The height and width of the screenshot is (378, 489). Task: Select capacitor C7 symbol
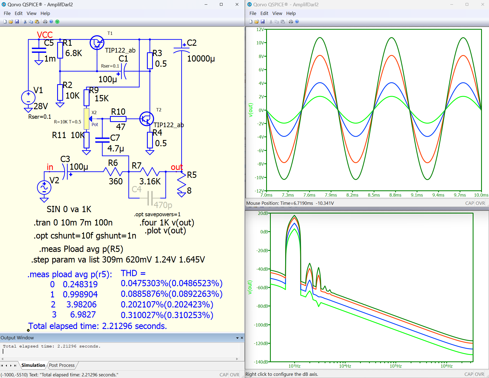coord(102,140)
